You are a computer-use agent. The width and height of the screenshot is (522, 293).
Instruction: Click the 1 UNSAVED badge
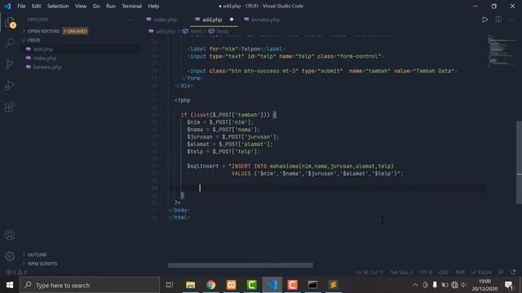(75, 31)
